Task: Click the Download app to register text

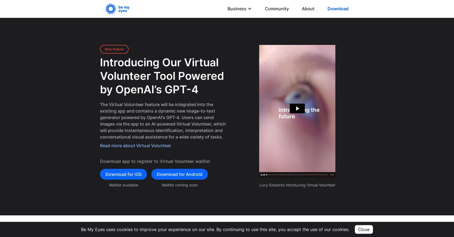Action: tap(155, 161)
